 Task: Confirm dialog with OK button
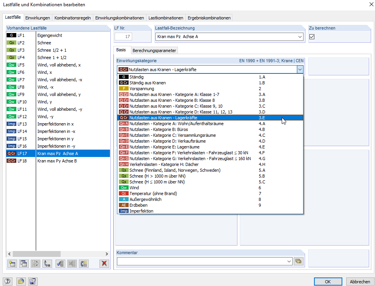coord(328,281)
